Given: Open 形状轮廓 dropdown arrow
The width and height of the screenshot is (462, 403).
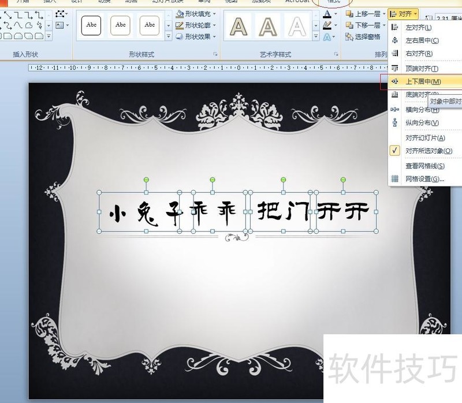Looking at the screenshot, I should [214, 25].
